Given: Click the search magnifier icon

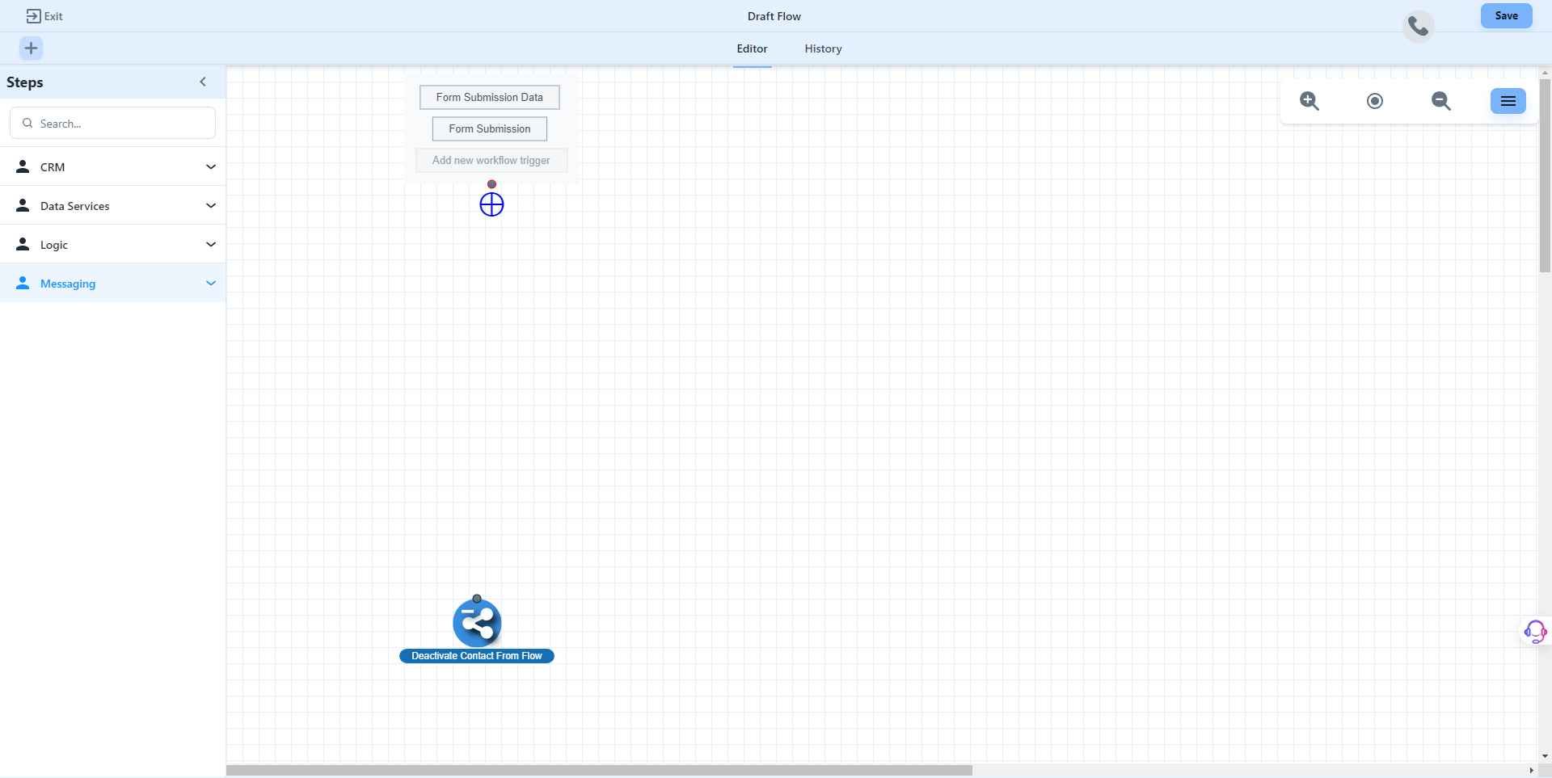Looking at the screenshot, I should 27,123.
